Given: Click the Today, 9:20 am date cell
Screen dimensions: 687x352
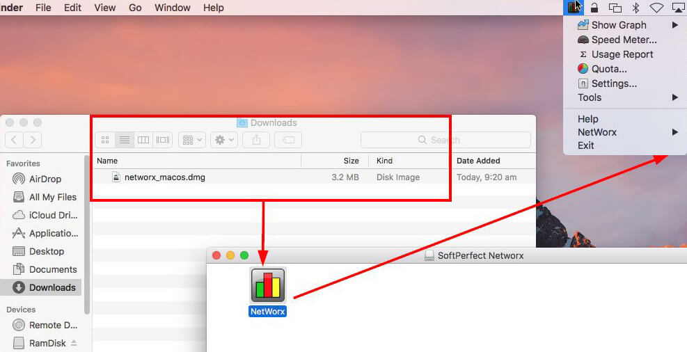Looking at the screenshot, I should (x=487, y=177).
